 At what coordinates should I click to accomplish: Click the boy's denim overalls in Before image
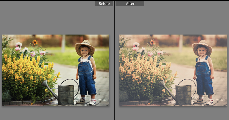point(86,78)
